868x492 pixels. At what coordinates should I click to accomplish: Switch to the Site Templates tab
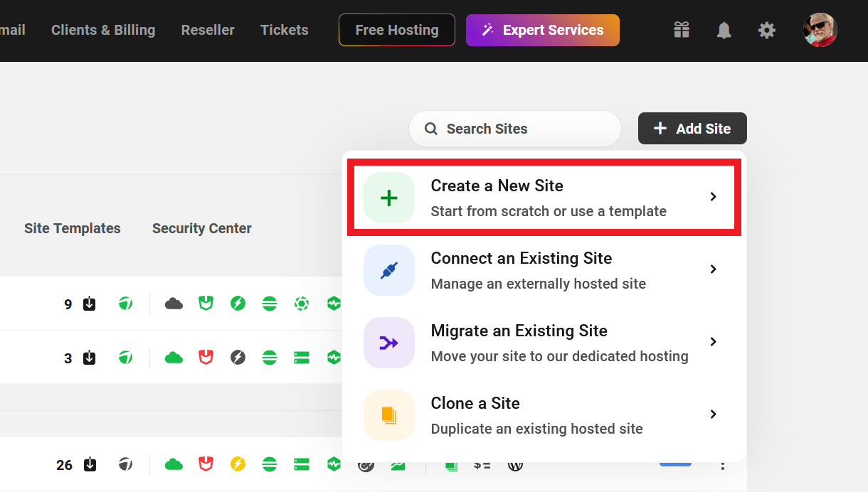click(x=73, y=228)
